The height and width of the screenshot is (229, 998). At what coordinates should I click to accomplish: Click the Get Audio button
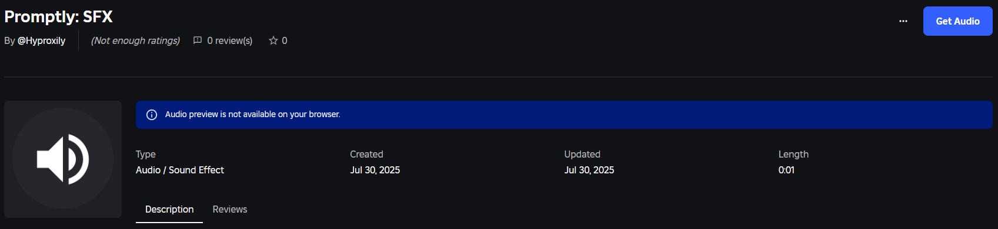pos(957,21)
